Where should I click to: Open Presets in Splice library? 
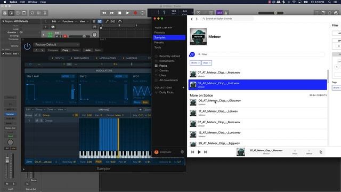pos(159,43)
